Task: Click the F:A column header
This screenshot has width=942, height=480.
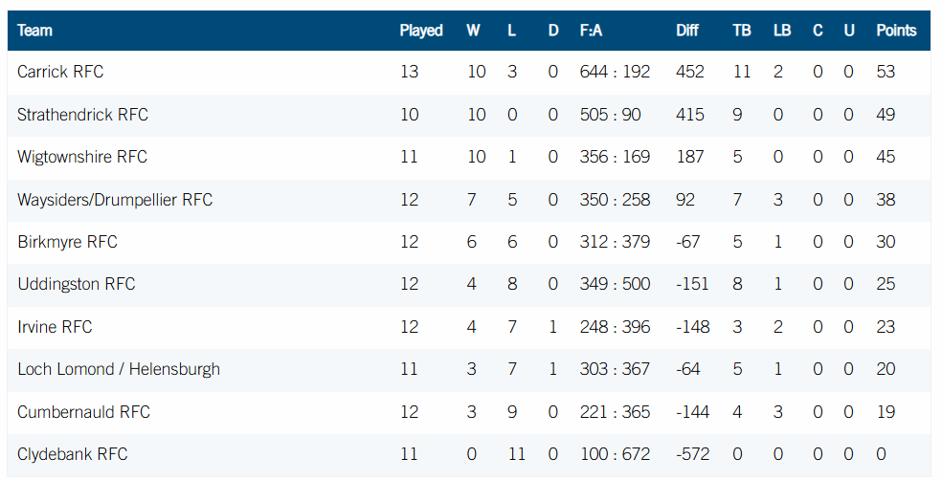Action: point(592,31)
